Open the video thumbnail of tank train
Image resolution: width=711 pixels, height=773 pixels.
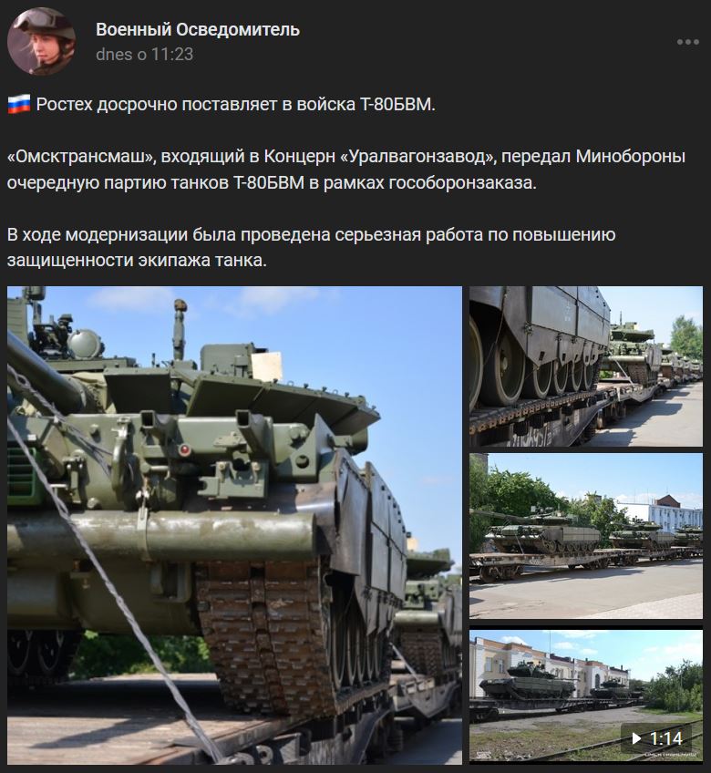pyautogui.click(x=586, y=696)
